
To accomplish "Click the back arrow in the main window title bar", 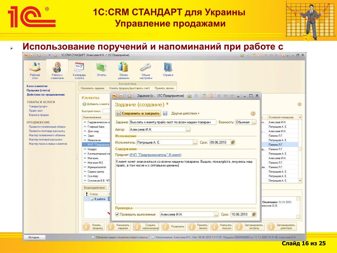I will 39,55.
